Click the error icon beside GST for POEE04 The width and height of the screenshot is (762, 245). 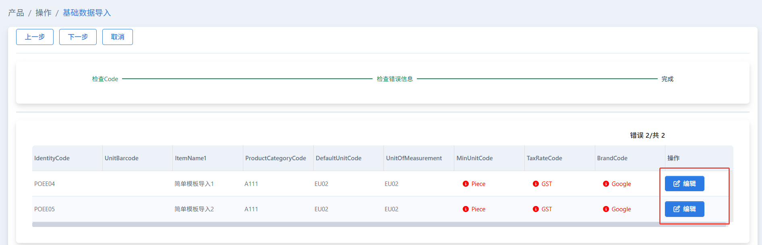point(536,184)
